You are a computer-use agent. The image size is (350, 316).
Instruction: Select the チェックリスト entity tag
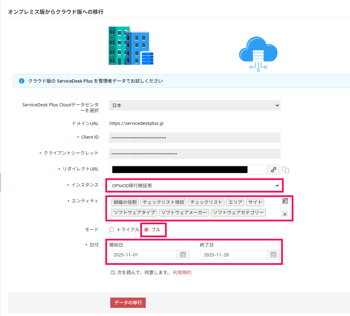point(206,202)
